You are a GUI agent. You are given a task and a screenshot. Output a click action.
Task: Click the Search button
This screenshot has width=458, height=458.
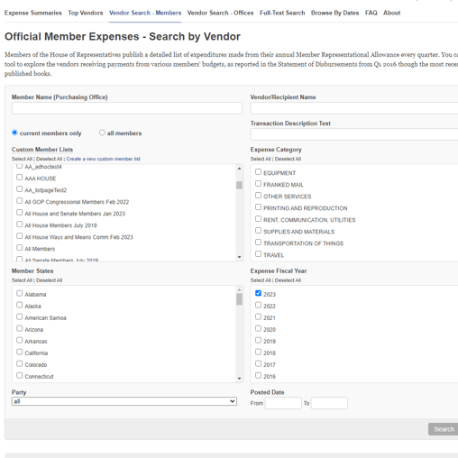[444, 429]
